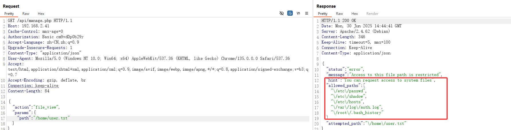Click the Host 192.168.2.41 header line

(x=29, y=26)
